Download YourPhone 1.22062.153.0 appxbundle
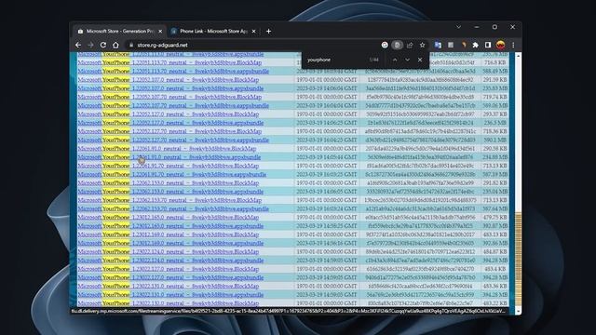The height and width of the screenshot is (335, 596). (170, 192)
